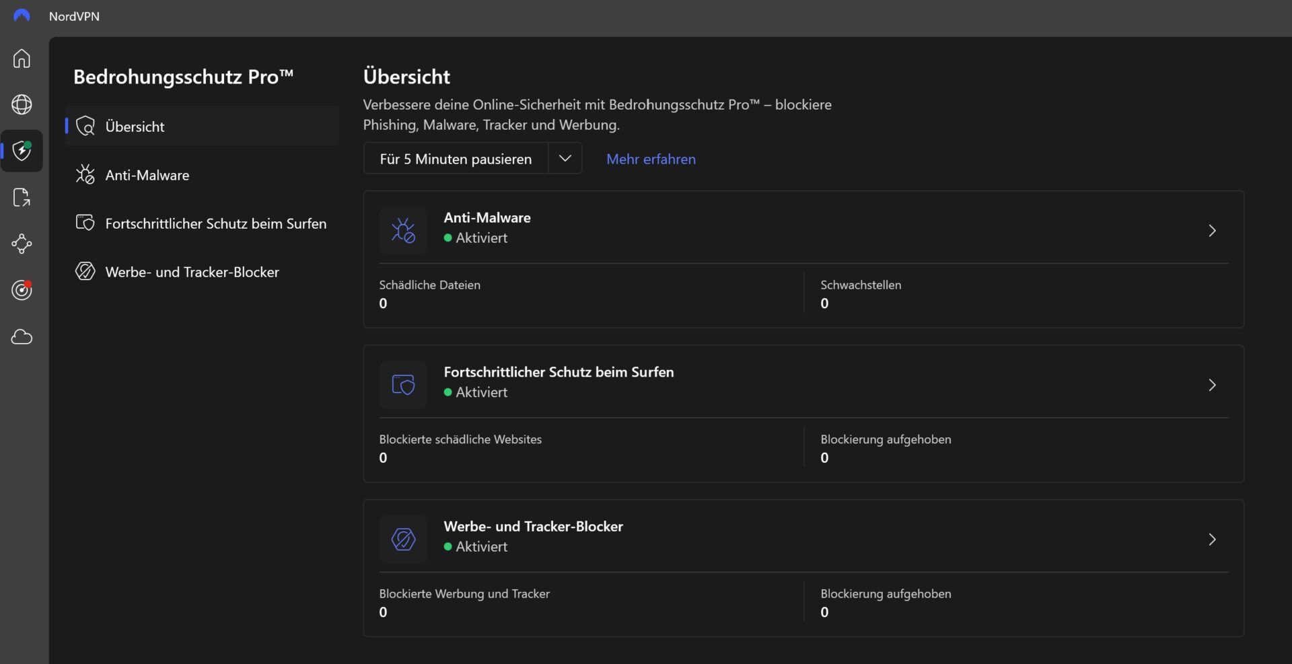Expand the Fortschrittlicher Schutz card chevron
The height and width of the screenshot is (664, 1292).
(x=1212, y=385)
